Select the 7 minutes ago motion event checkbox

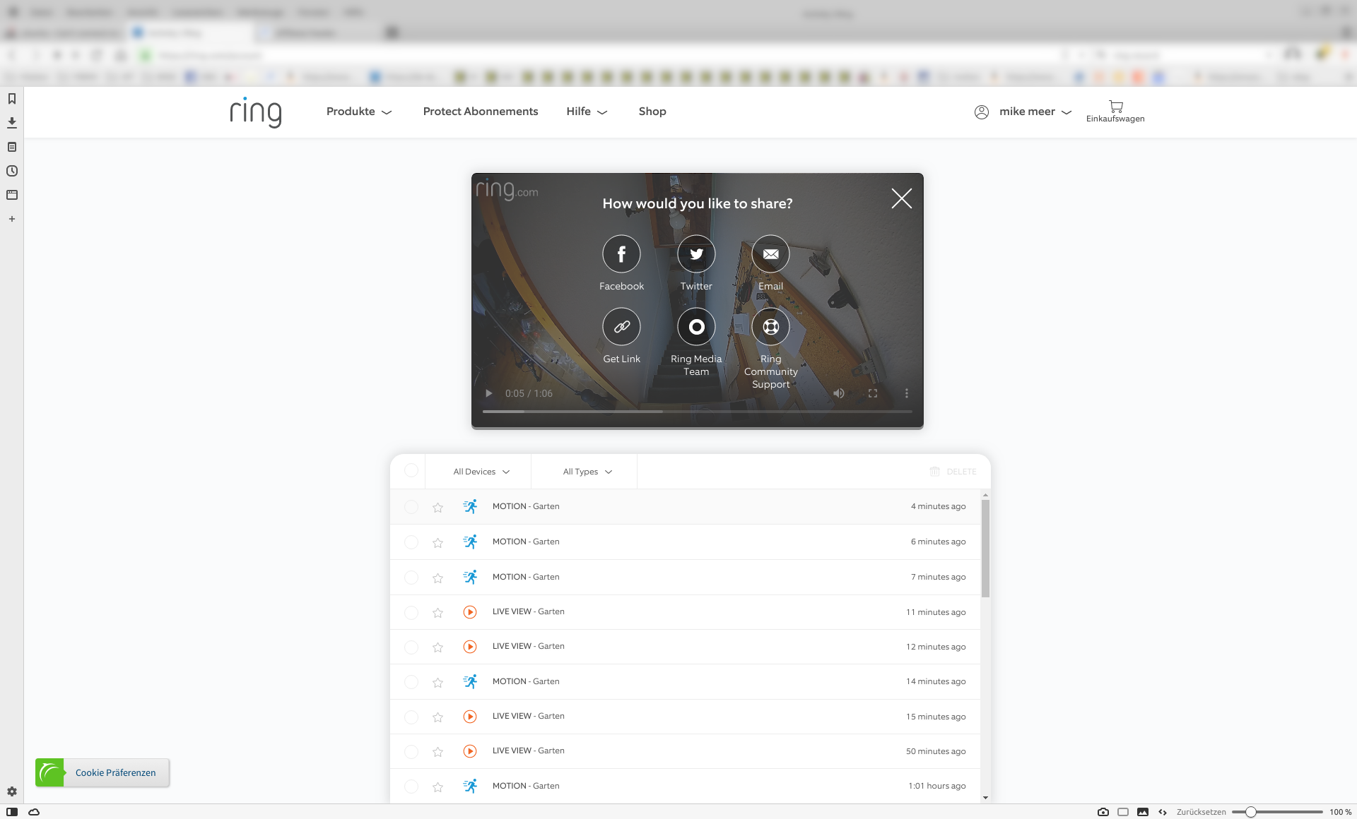pyautogui.click(x=411, y=578)
